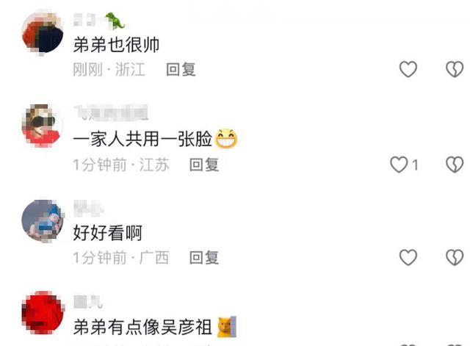Tap the like count 1 on Jiangsu comment
The width and height of the screenshot is (470, 346).
pyautogui.click(x=415, y=165)
